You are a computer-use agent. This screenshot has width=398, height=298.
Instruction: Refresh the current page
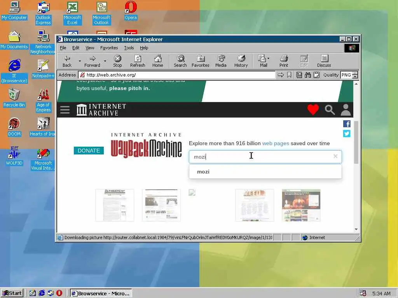click(138, 61)
